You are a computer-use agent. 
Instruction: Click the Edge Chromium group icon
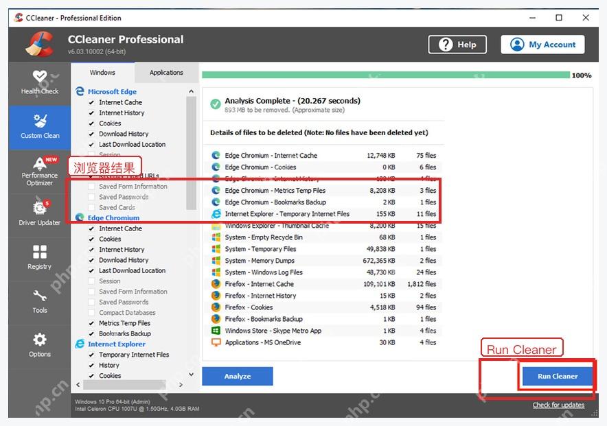[80, 217]
